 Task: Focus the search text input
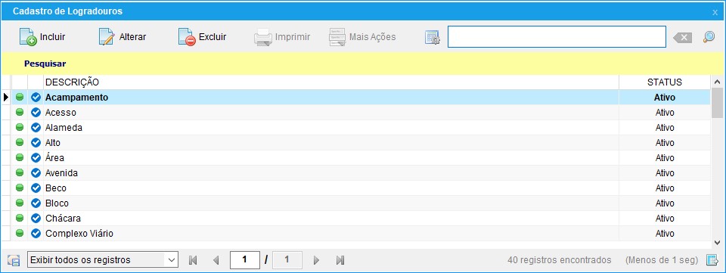coord(557,36)
